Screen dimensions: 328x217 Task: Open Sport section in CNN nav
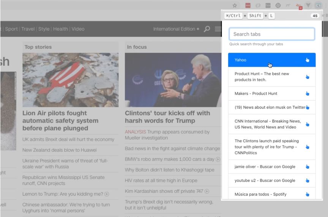point(11,29)
